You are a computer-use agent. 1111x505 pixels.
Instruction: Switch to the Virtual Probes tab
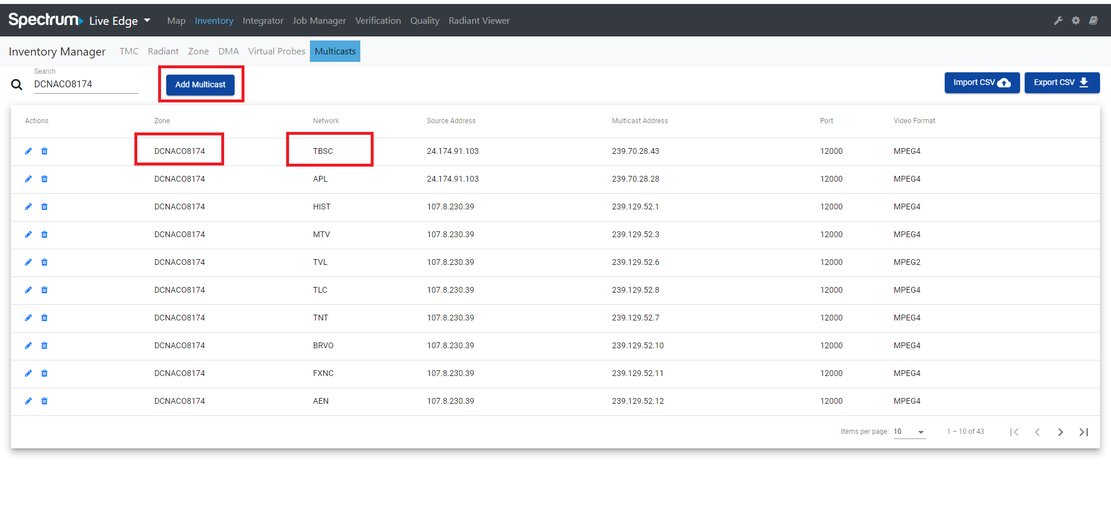(x=277, y=51)
